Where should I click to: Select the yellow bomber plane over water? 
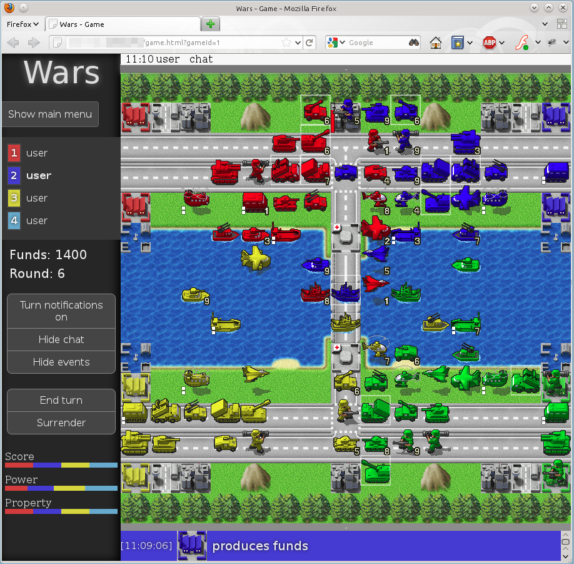(x=255, y=257)
